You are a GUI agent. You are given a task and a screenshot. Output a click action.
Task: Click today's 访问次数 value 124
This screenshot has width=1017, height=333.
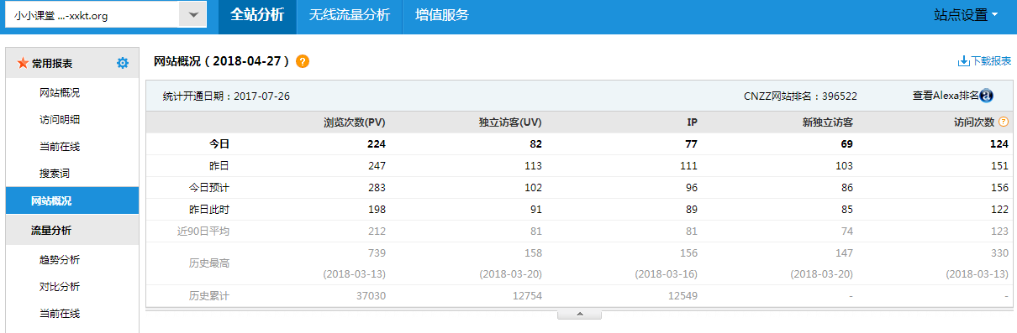999,144
